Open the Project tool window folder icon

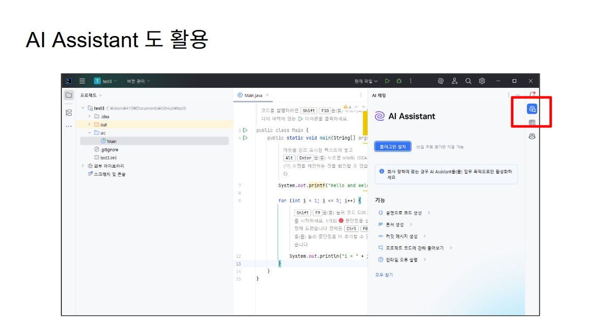pos(69,95)
